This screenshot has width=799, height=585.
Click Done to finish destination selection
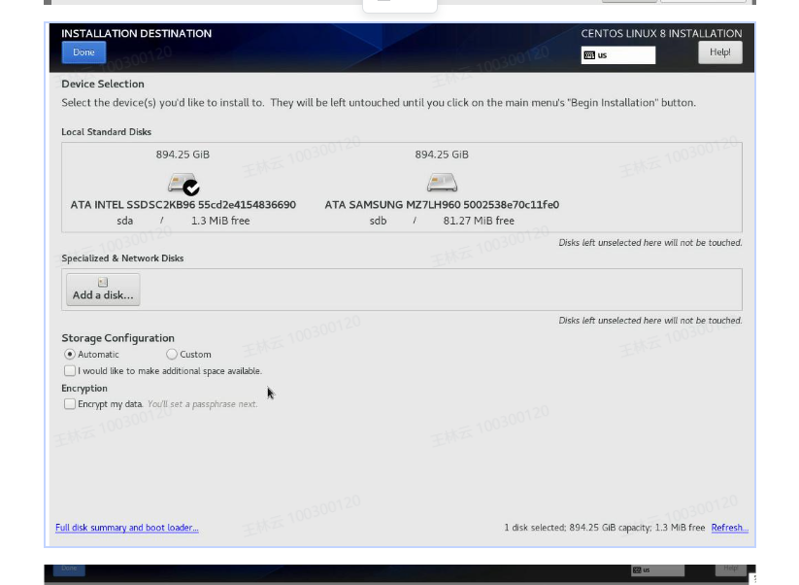tap(83, 52)
